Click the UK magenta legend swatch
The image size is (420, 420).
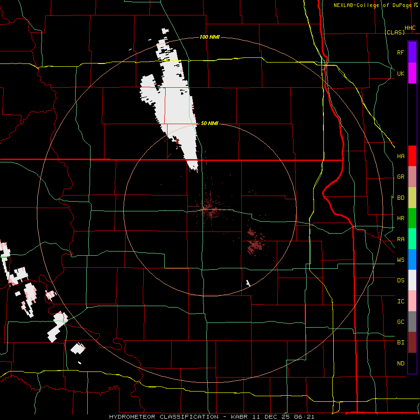(412, 73)
